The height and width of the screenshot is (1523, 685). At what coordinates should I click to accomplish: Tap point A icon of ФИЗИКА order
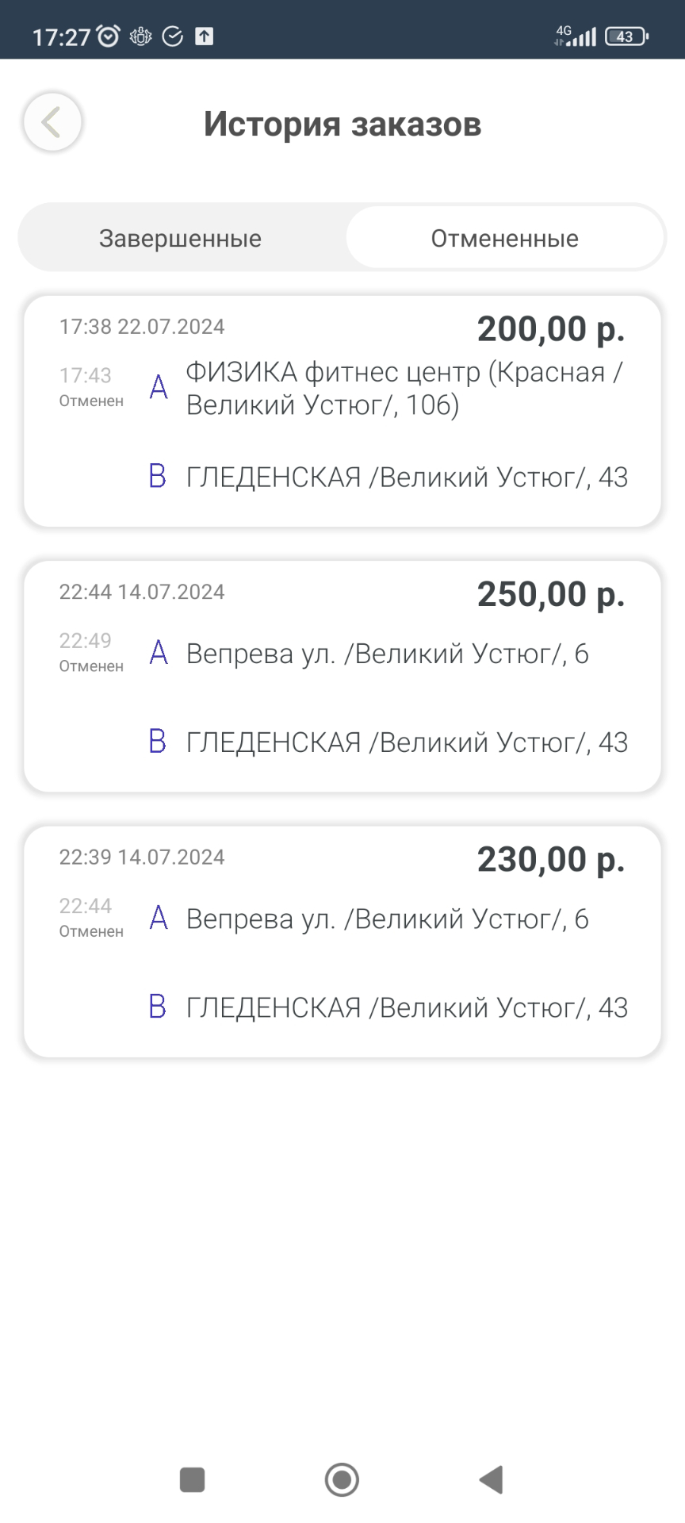(159, 387)
